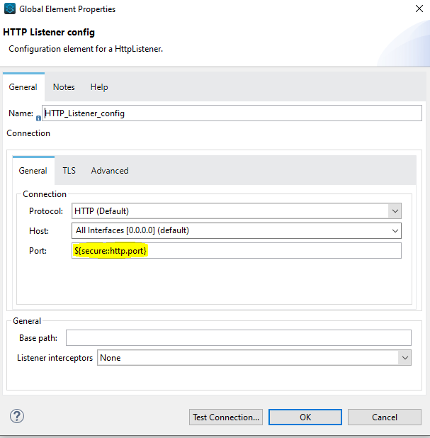
Task: Switch to the Help tab
Action: (x=99, y=87)
